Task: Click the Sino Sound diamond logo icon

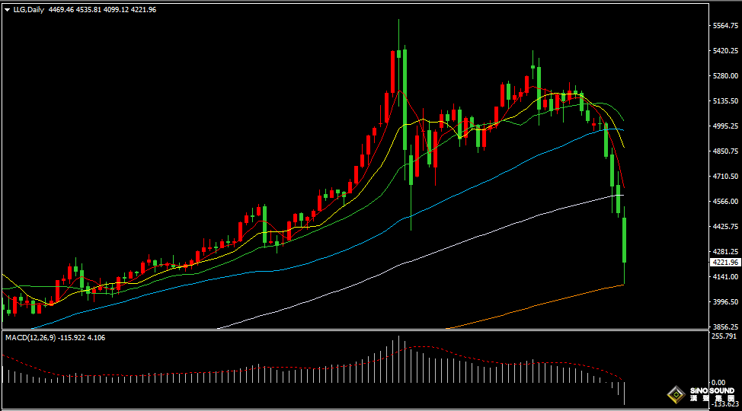Action: [x=675, y=394]
